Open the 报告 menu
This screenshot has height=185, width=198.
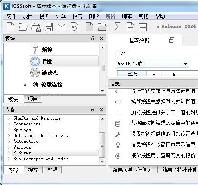click(x=77, y=16)
